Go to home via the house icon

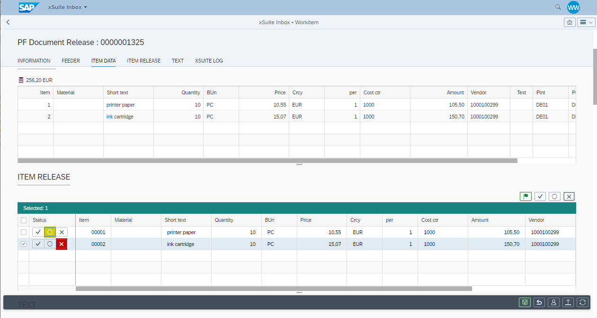(x=570, y=22)
